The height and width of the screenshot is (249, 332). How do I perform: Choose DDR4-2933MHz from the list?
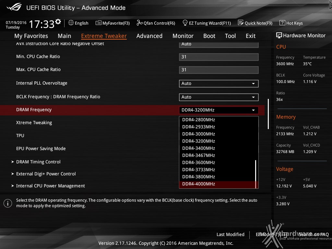pyautogui.click(x=217, y=127)
